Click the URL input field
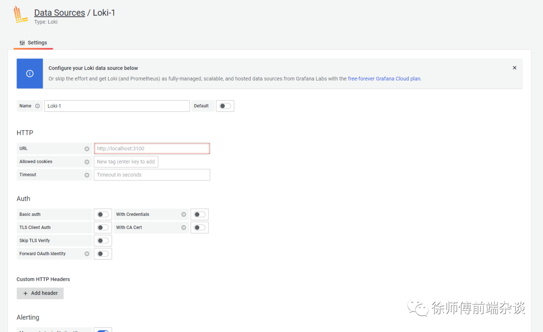 click(x=152, y=149)
